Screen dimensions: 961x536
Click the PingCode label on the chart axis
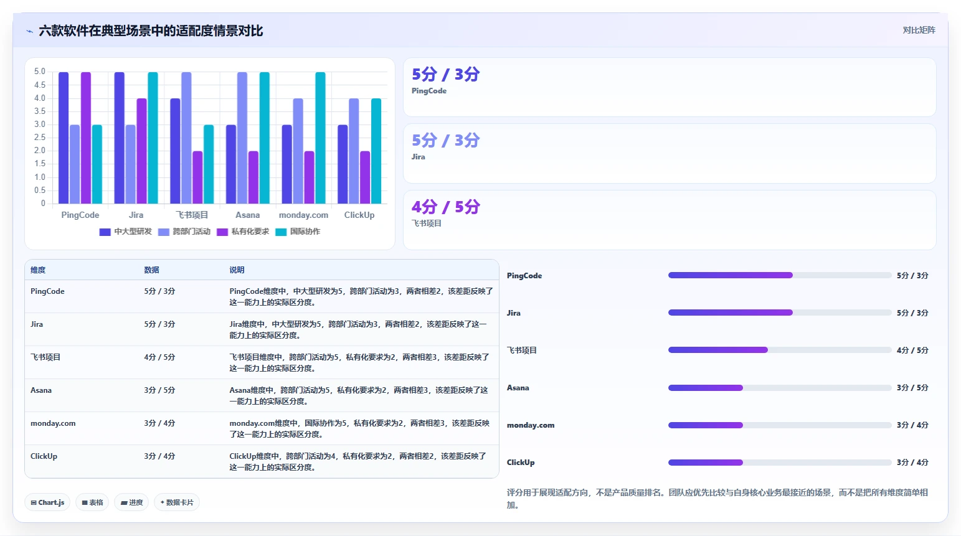pyautogui.click(x=80, y=215)
